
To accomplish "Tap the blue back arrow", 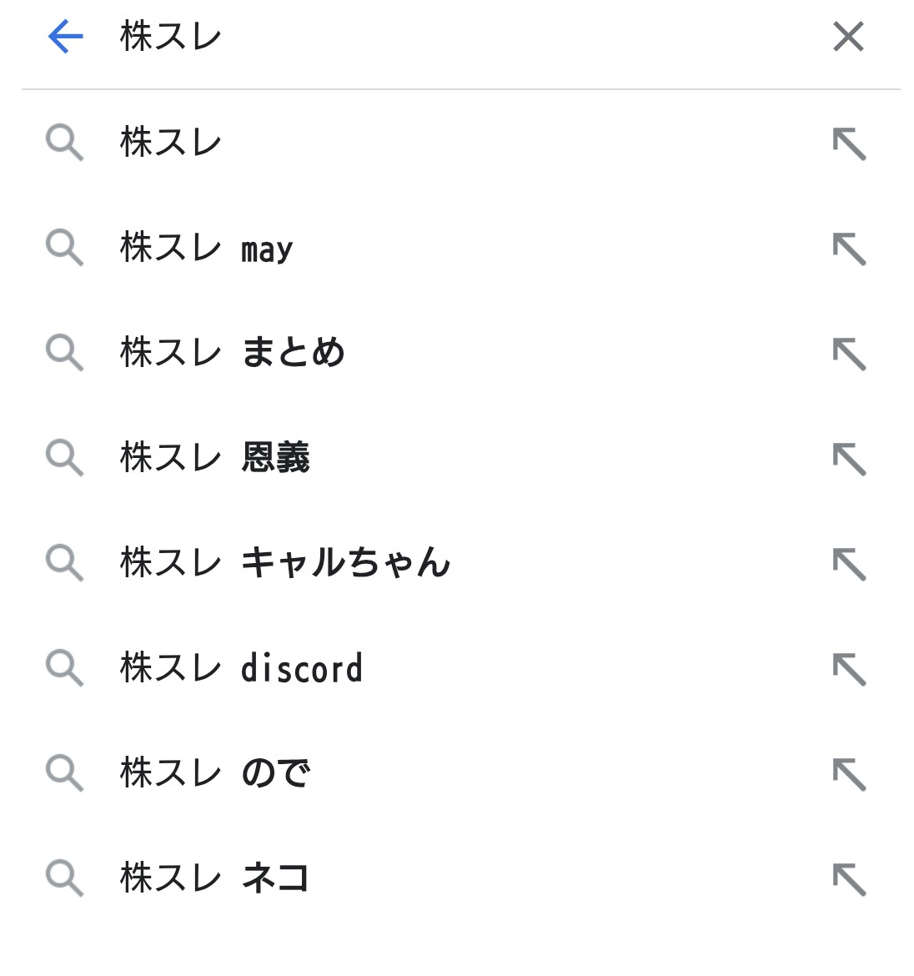I will pyautogui.click(x=65, y=37).
